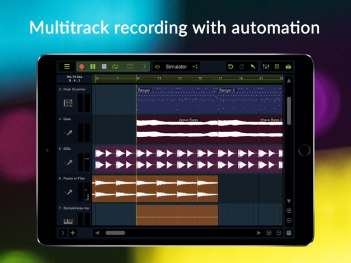351x263 pixels.
Task: Stop playback with the square stop button
Action: [104, 67]
